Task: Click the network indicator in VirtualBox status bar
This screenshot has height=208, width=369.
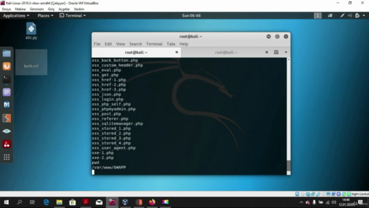Action: click(312, 194)
